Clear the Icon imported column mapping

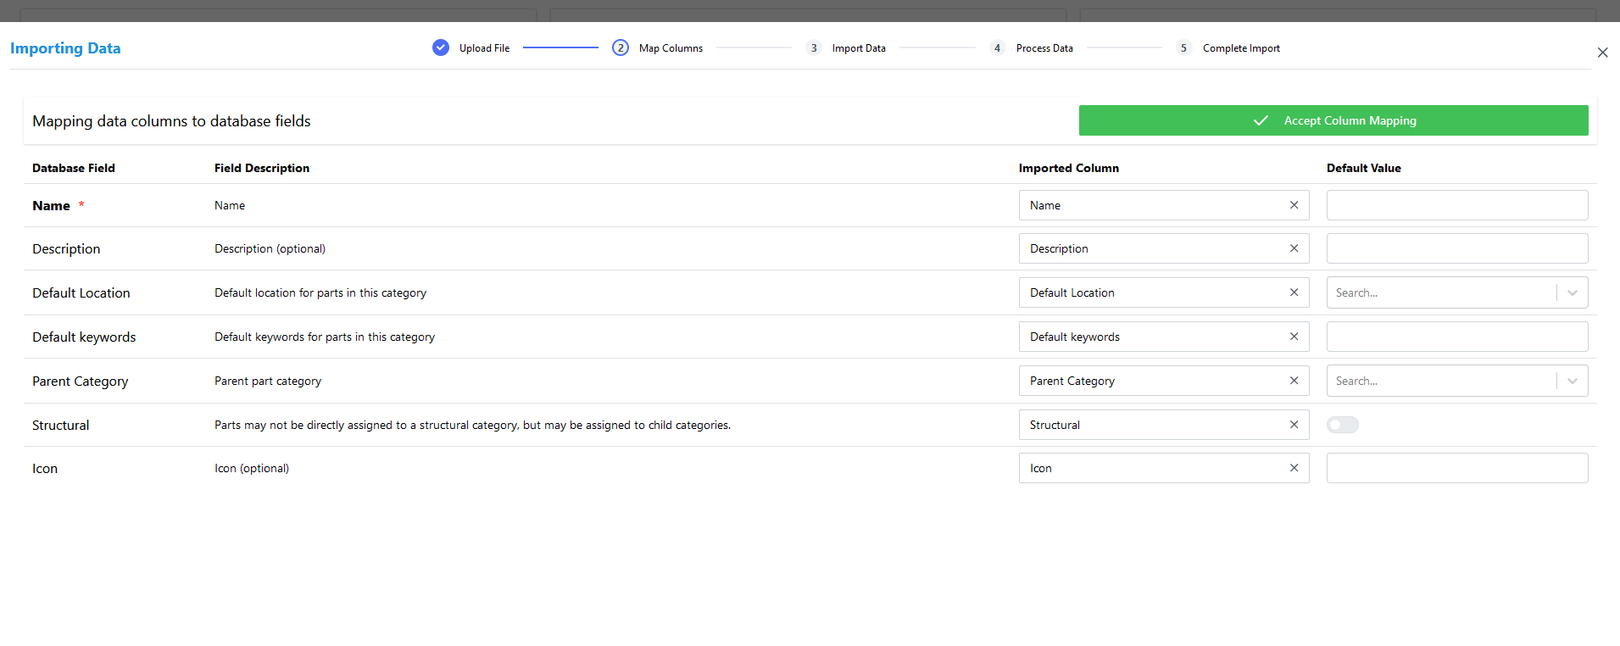pos(1294,468)
